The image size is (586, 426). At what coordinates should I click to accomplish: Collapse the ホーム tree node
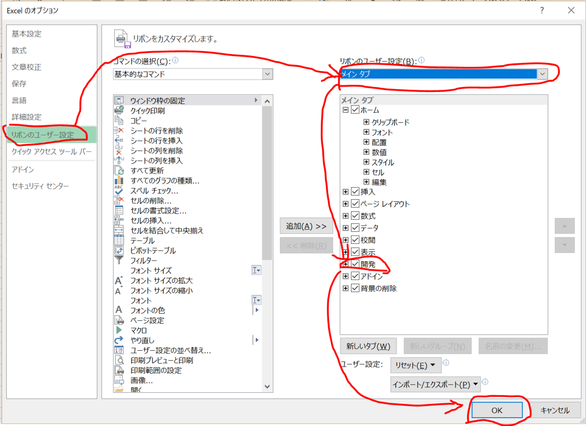[x=346, y=110]
